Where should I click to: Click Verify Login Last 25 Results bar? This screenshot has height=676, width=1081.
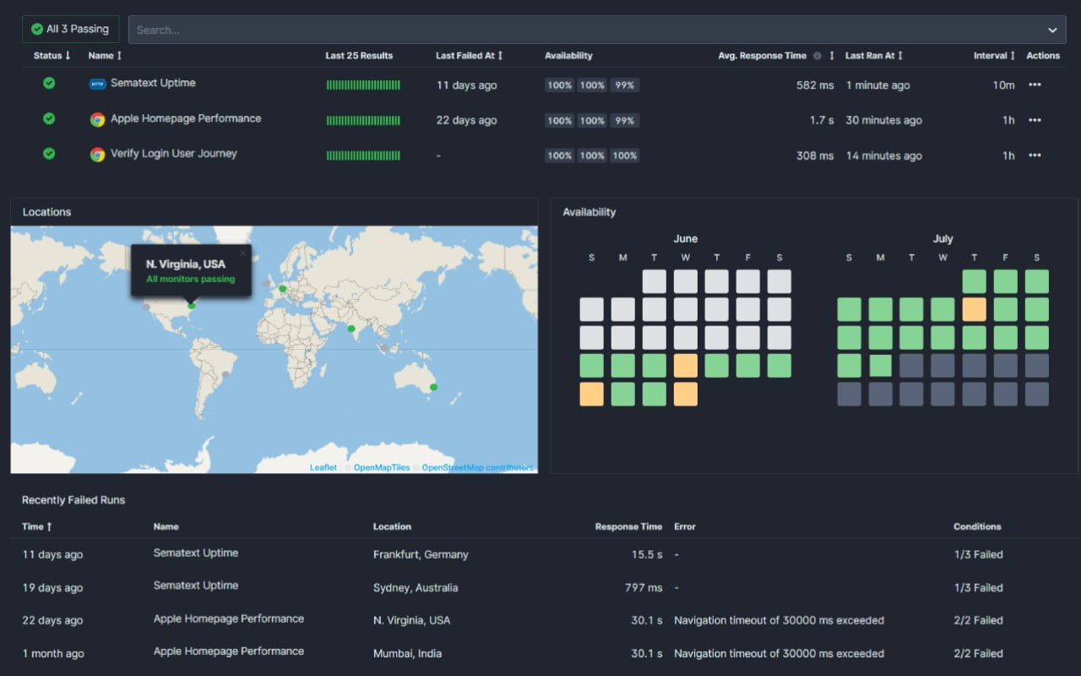tap(363, 155)
